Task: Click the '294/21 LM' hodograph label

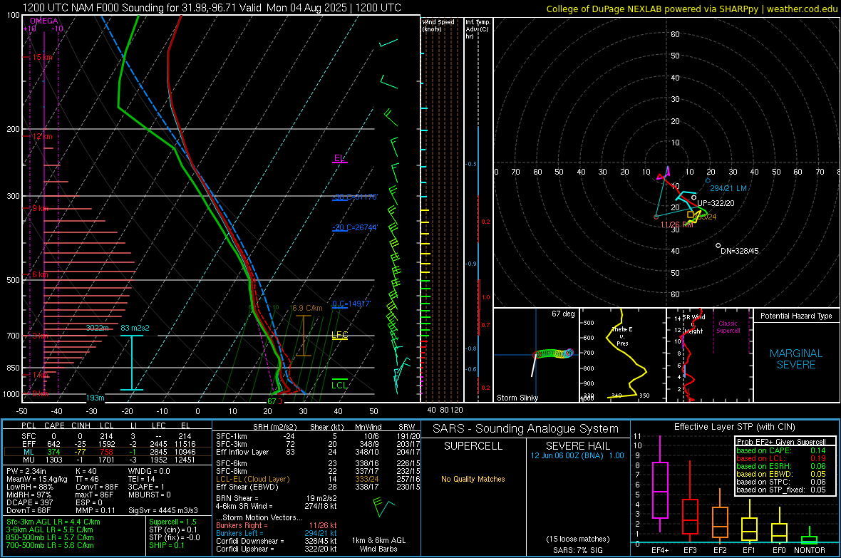Action: pos(728,188)
